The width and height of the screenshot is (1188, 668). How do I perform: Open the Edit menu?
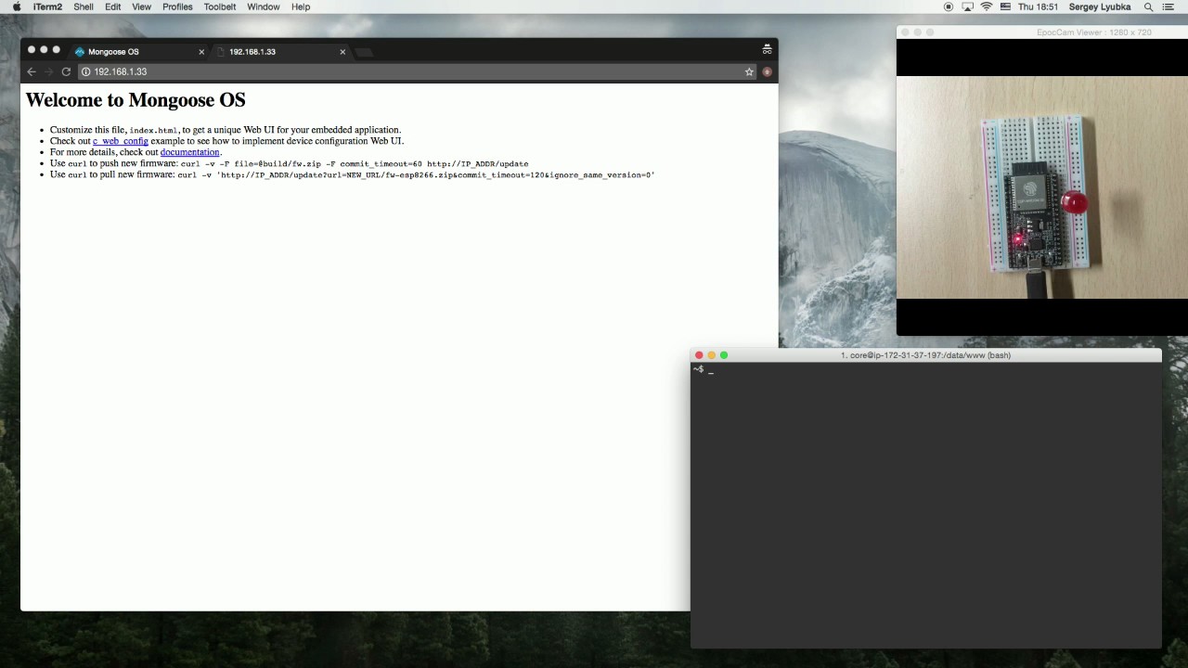(x=112, y=6)
